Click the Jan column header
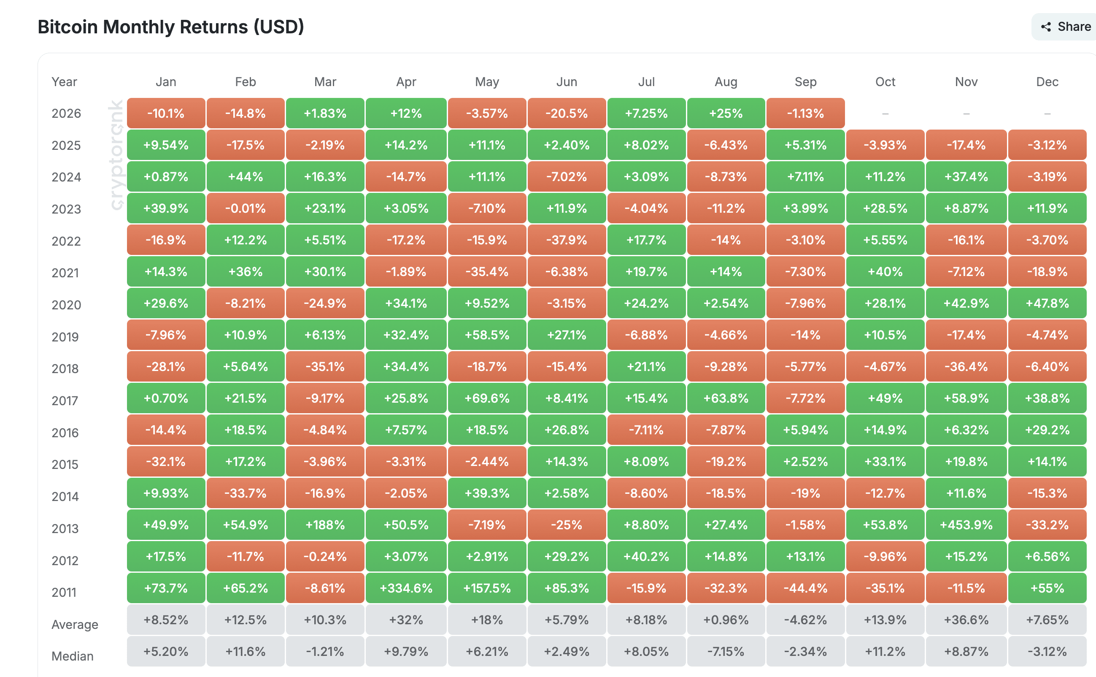Image resolution: width=1096 pixels, height=677 pixels. 166,82
